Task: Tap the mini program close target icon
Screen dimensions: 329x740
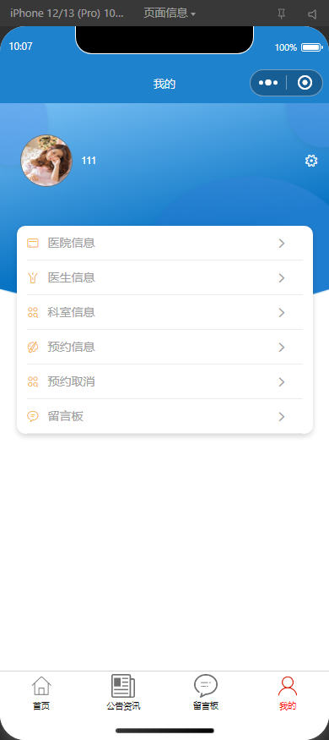Action: tap(305, 83)
